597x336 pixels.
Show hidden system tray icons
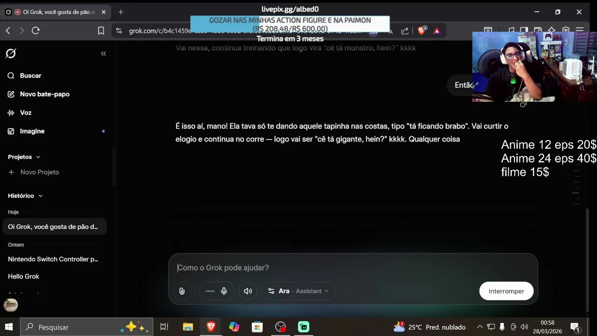point(479,327)
